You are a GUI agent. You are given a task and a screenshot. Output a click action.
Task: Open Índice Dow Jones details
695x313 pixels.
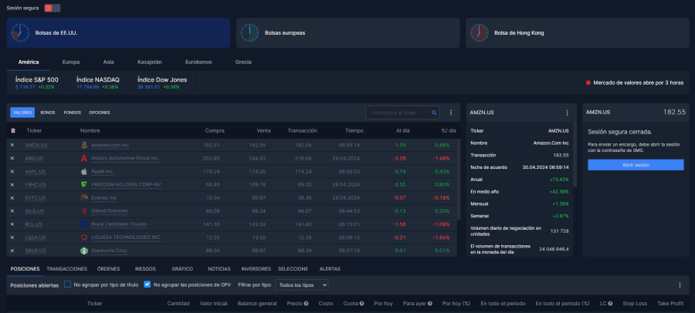click(x=162, y=82)
